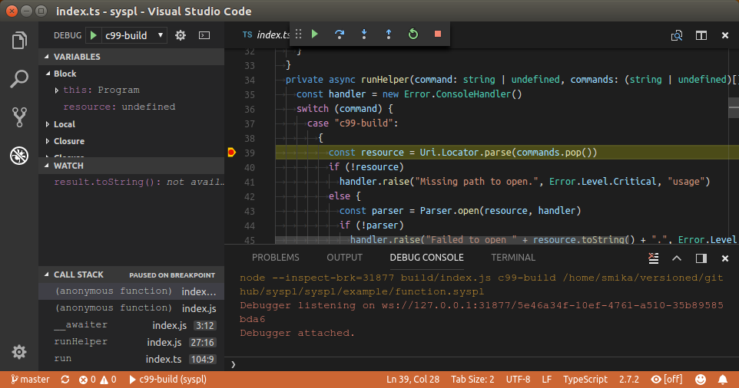Restart the debugging session
The width and height of the screenshot is (739, 388).
[413, 35]
